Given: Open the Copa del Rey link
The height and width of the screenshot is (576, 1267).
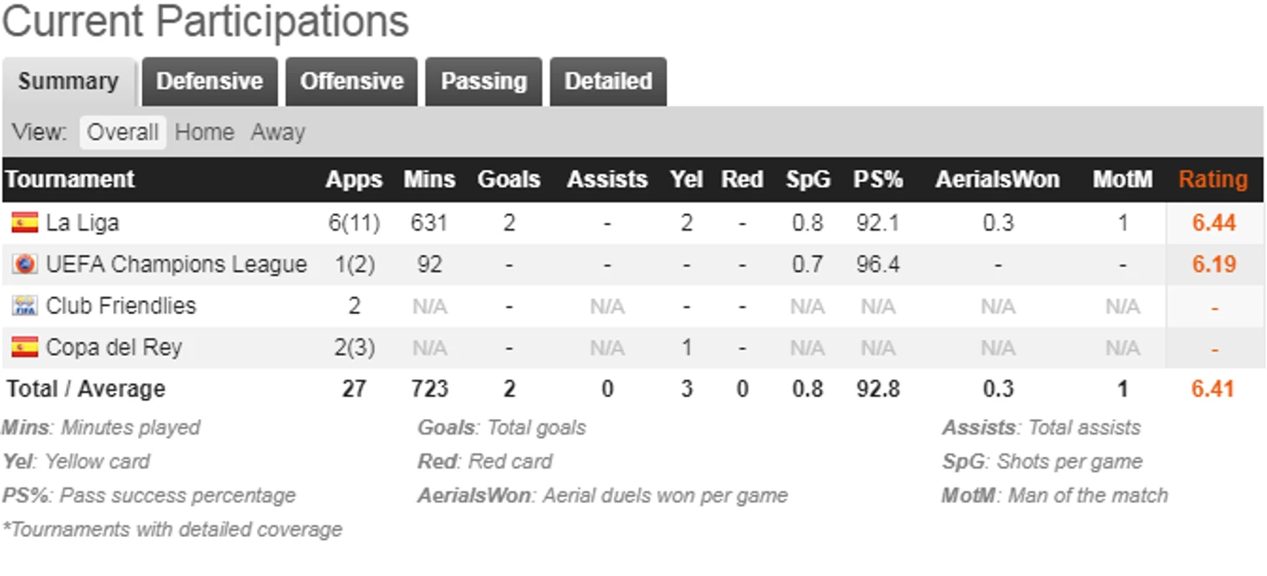Looking at the screenshot, I should 114,348.
